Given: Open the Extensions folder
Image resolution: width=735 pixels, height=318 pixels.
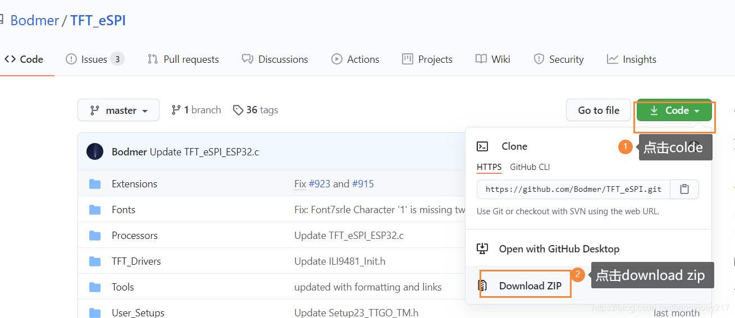Looking at the screenshot, I should 134,184.
